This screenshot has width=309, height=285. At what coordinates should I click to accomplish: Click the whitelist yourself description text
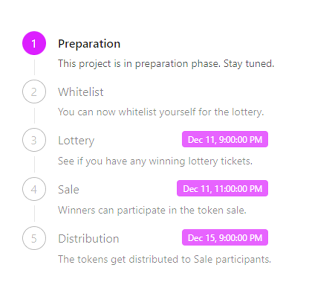coord(161,112)
